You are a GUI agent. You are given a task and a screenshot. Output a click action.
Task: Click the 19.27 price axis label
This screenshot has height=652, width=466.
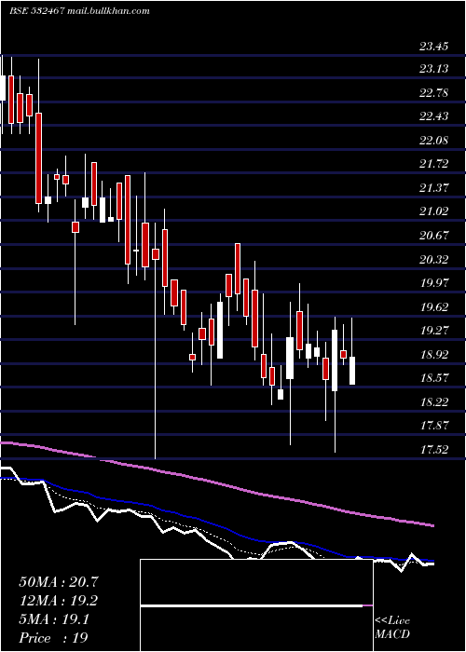(x=434, y=331)
